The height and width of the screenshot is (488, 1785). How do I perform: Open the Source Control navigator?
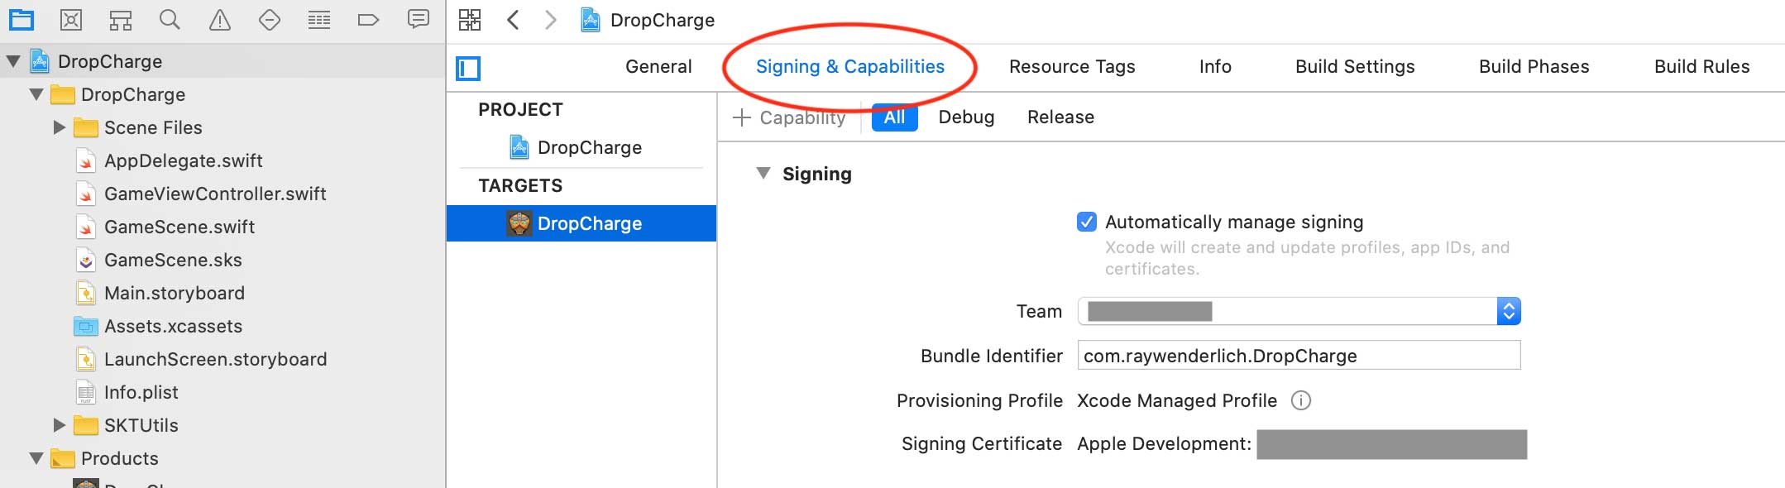tap(71, 20)
